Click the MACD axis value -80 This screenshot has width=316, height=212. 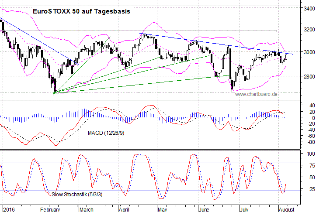pos(311,142)
